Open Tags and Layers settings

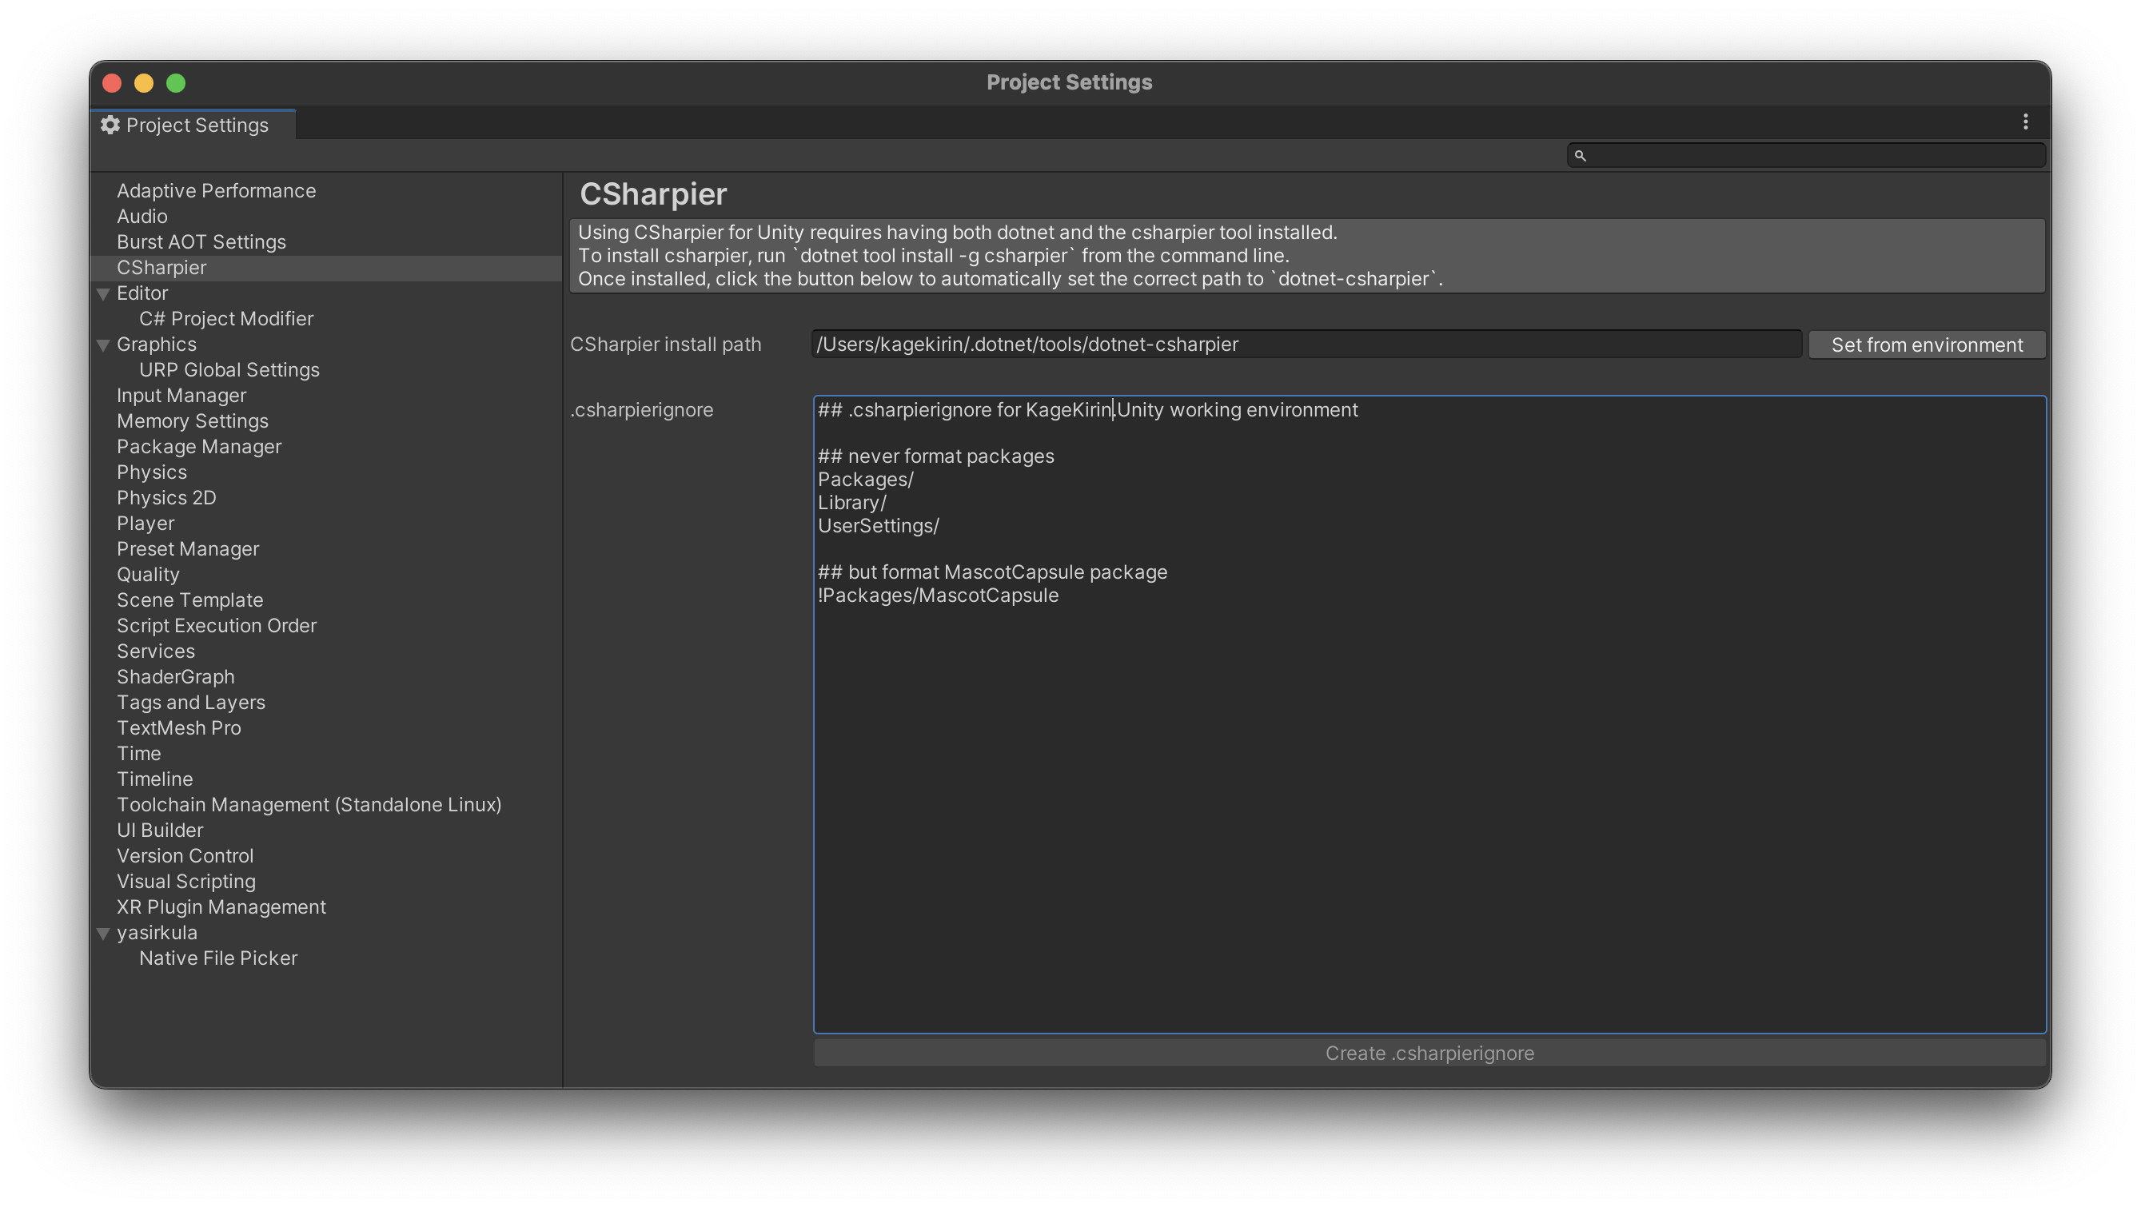(190, 703)
